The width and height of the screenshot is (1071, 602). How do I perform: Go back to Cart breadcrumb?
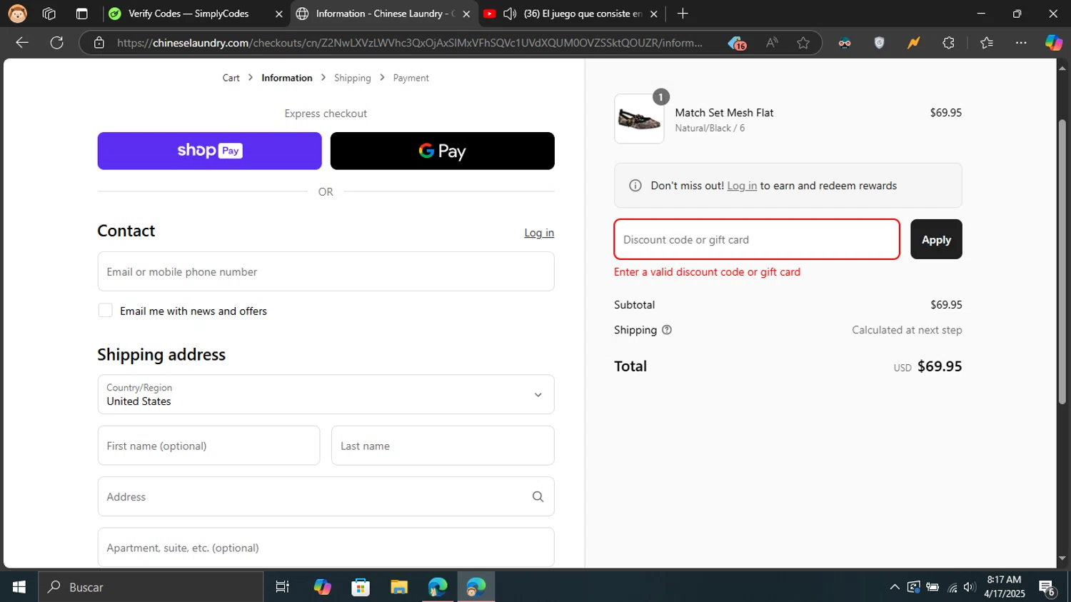[x=231, y=78]
